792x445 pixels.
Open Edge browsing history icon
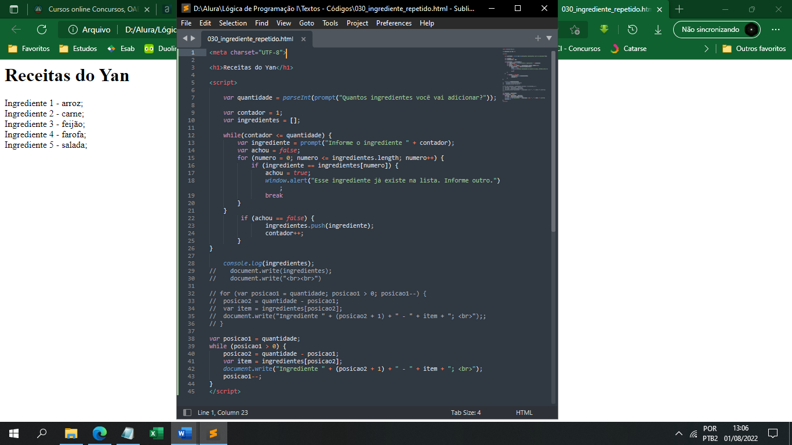[x=633, y=30]
